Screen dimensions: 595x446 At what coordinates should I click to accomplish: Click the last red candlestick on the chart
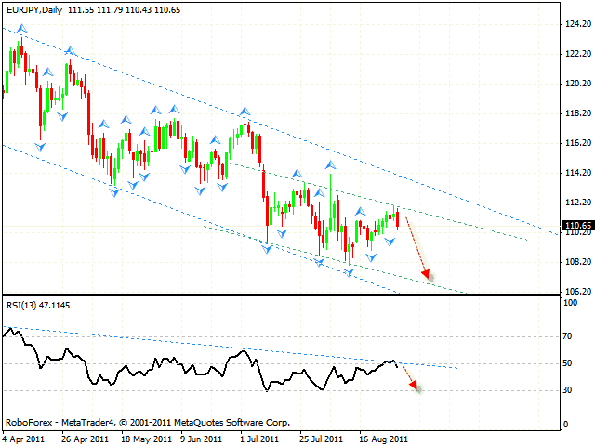click(399, 218)
